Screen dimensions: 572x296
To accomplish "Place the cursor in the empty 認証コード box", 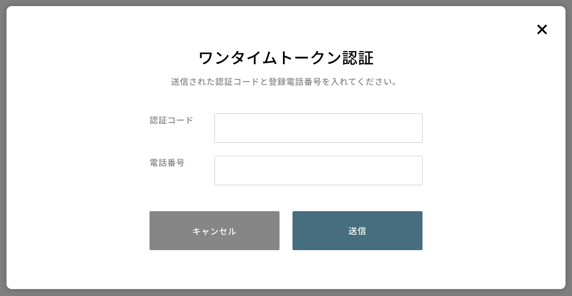I will click(318, 128).
